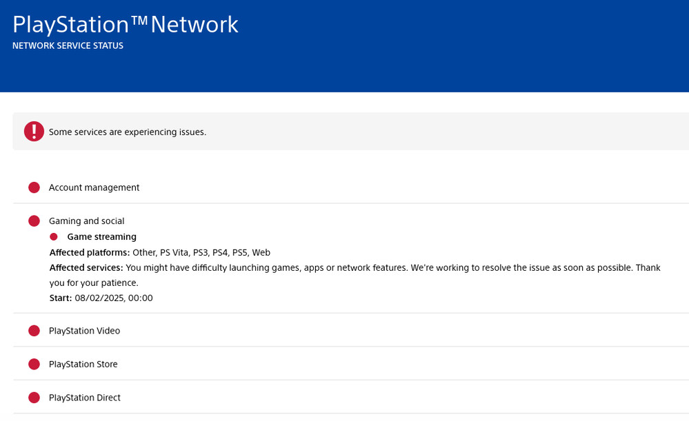689x421 pixels.
Task: Select the issues notification banner
Action: (345, 131)
